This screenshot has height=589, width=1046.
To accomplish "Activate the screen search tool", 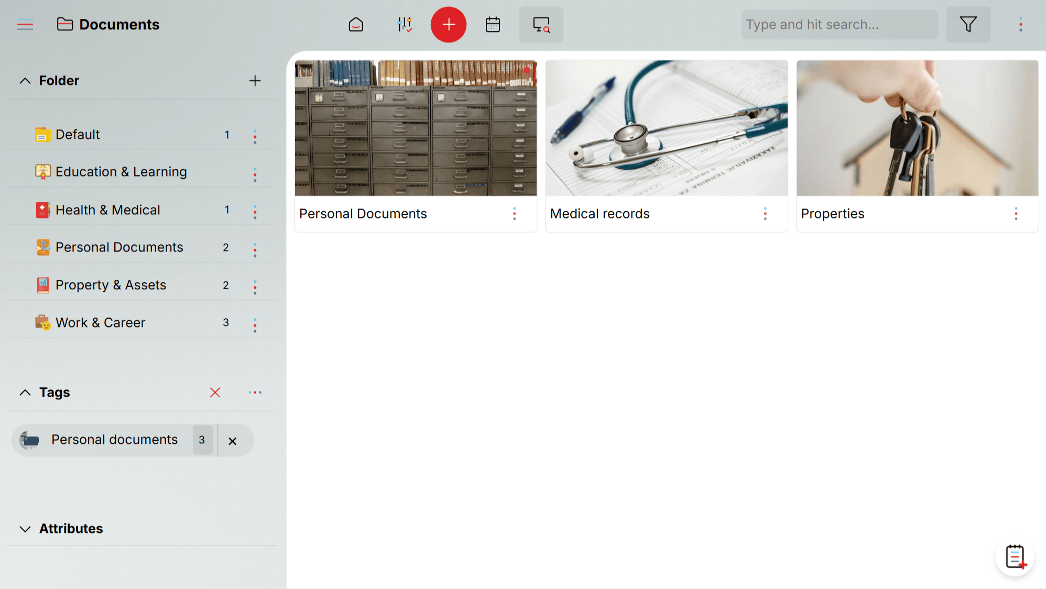I will pos(541,25).
